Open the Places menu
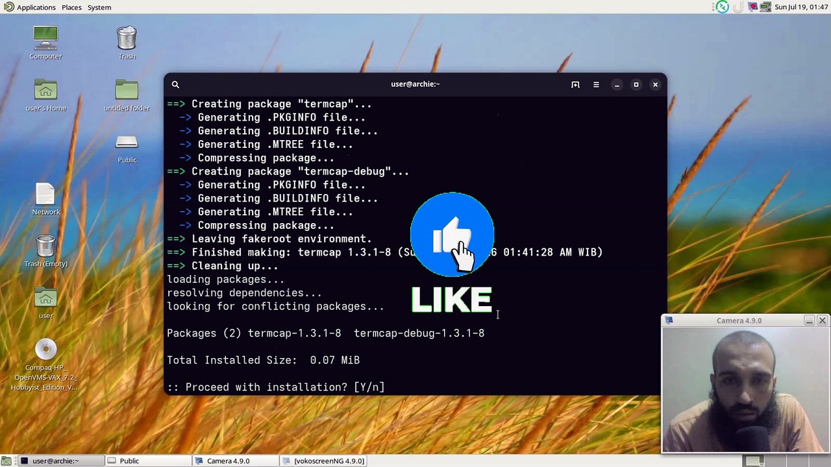The height and width of the screenshot is (467, 831). tap(71, 7)
